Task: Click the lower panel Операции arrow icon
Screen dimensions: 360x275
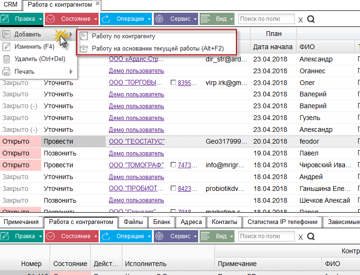Action: [106, 236]
